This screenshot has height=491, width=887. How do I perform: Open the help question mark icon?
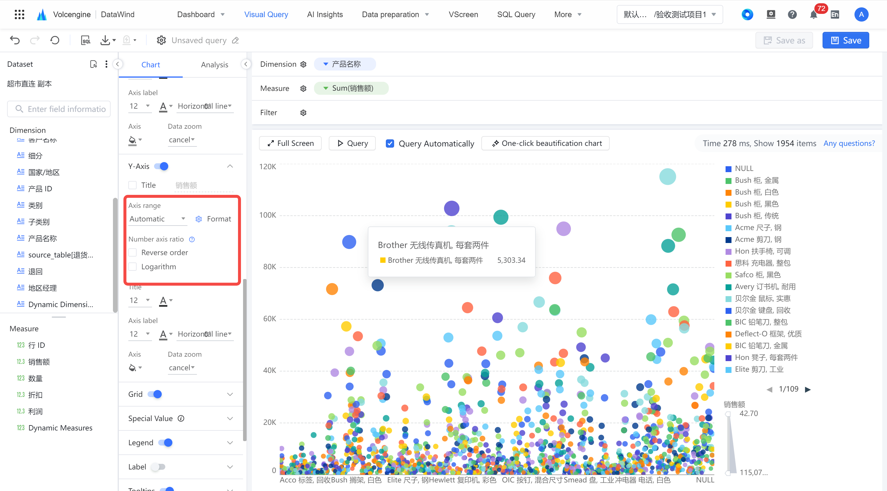[792, 14]
